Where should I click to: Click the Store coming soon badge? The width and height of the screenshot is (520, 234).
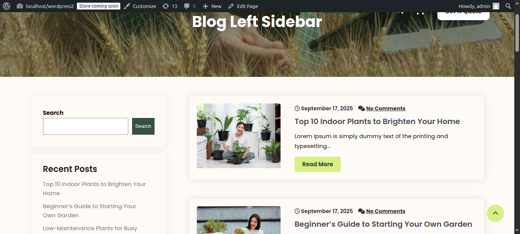click(x=99, y=6)
